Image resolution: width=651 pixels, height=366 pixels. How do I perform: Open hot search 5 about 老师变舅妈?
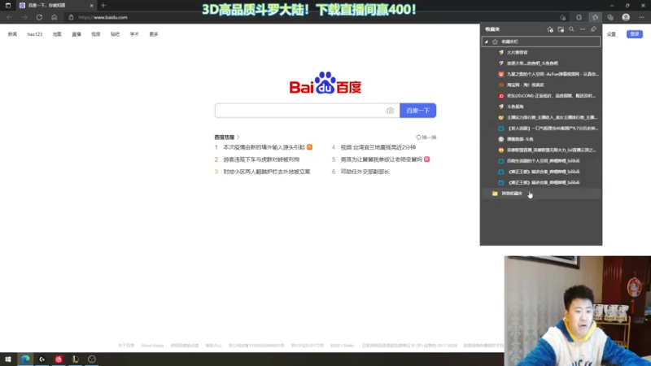(x=381, y=159)
